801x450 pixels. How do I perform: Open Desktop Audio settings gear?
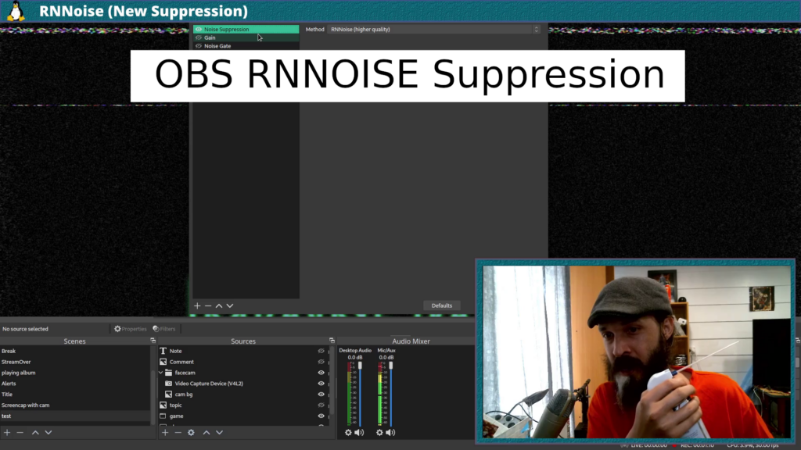(348, 433)
